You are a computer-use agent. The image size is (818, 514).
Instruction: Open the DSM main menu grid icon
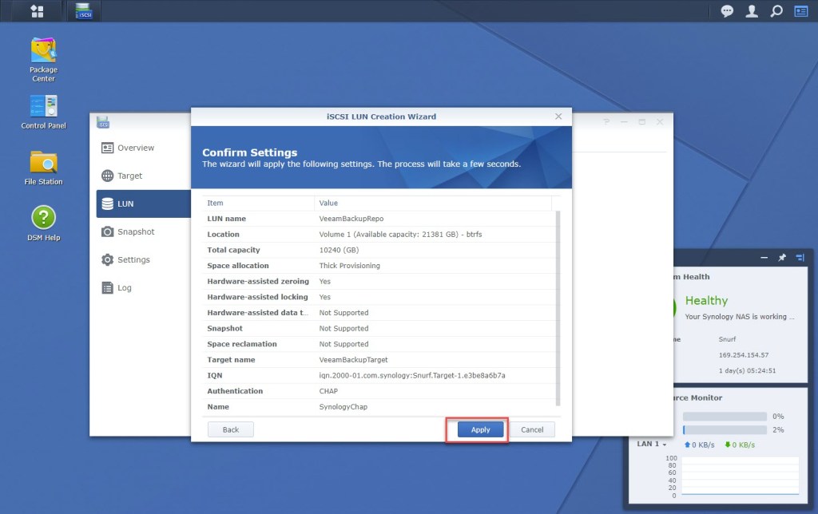[x=37, y=11]
